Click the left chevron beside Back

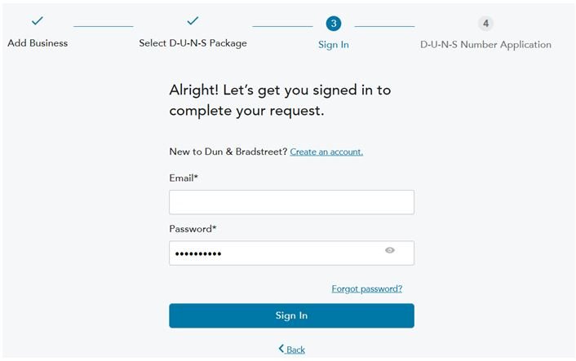coord(281,349)
